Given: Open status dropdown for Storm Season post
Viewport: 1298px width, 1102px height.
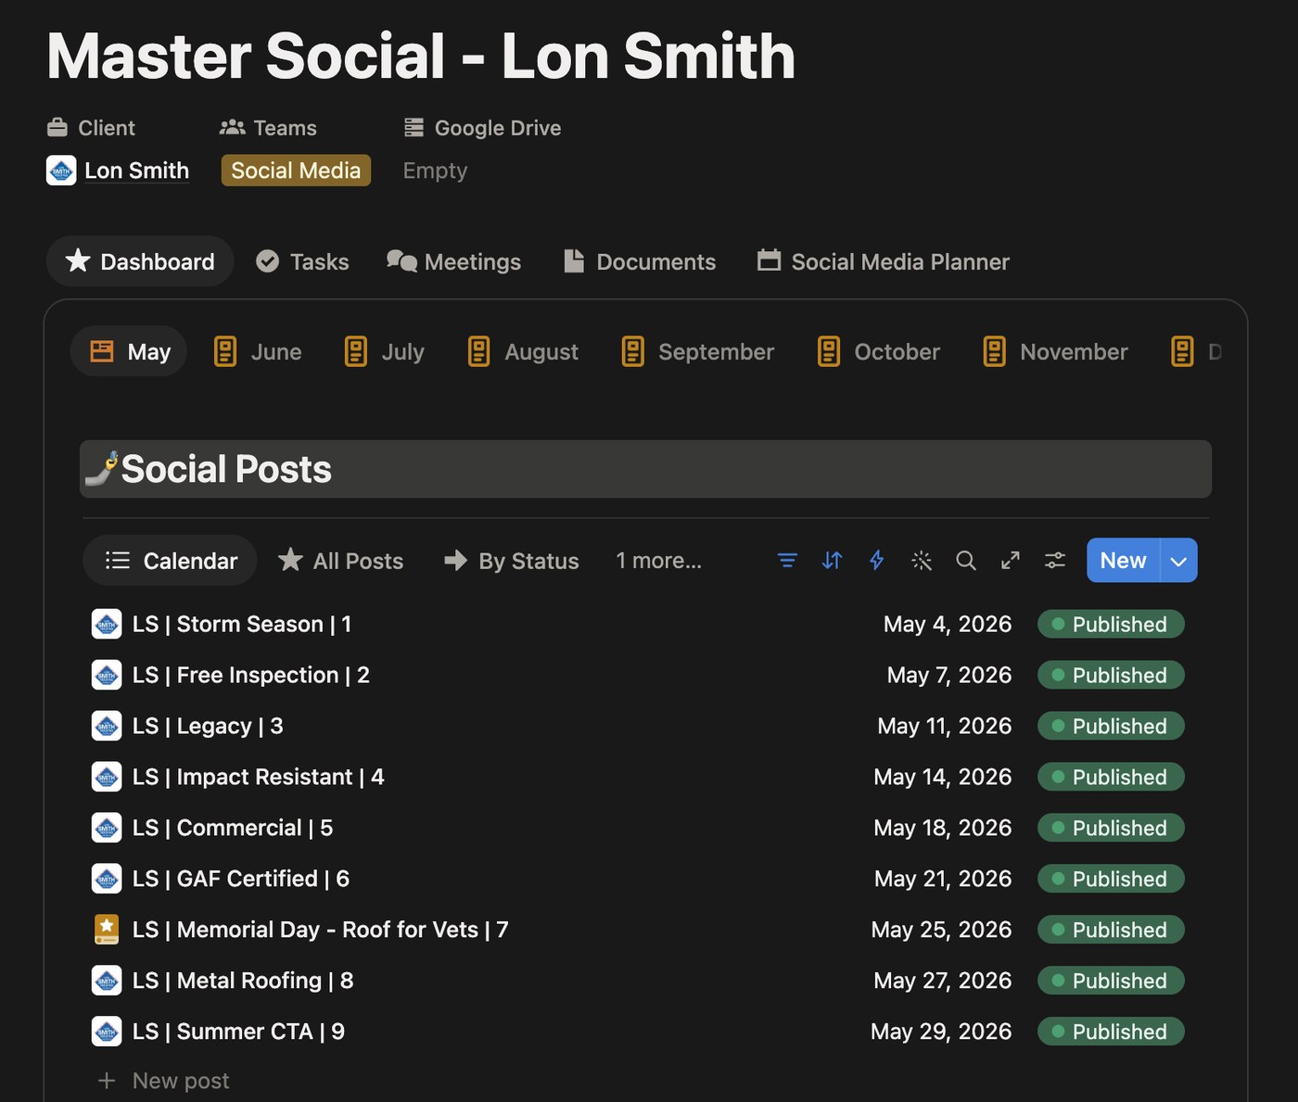Looking at the screenshot, I should point(1111,624).
